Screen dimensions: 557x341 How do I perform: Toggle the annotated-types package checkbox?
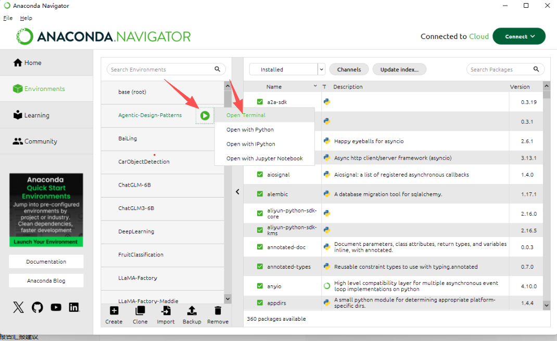pyautogui.click(x=260, y=267)
